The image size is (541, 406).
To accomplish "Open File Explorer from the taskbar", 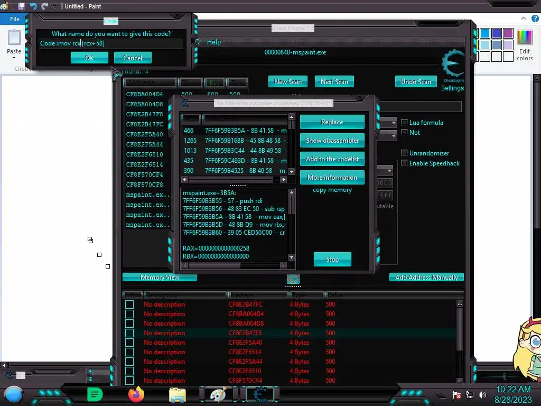I will [178, 395].
